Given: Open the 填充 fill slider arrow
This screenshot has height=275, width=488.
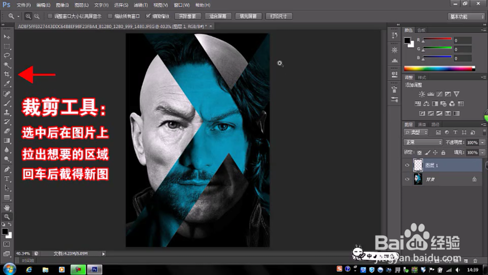Looking at the screenshot, I should [483, 152].
